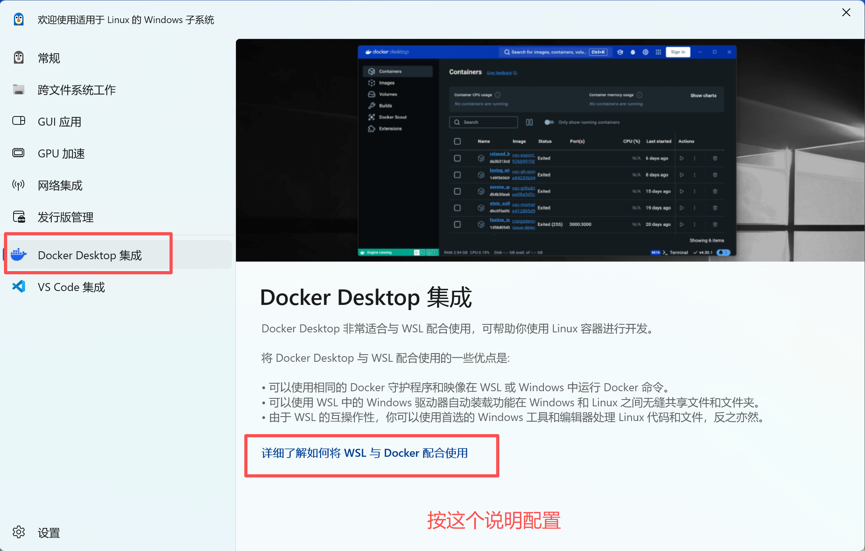
Task: Open the 常规 section
Action: point(49,58)
